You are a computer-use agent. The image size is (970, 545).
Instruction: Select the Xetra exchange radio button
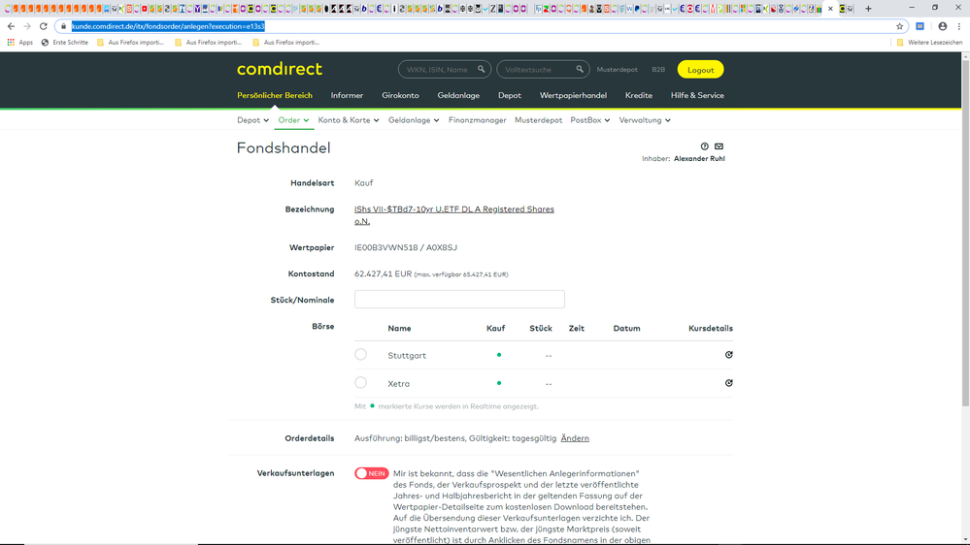click(361, 383)
